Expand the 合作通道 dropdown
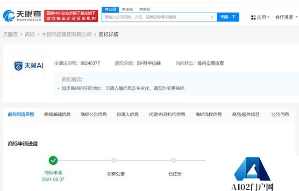Screen dimensions: 299x191 pos(286,17)
